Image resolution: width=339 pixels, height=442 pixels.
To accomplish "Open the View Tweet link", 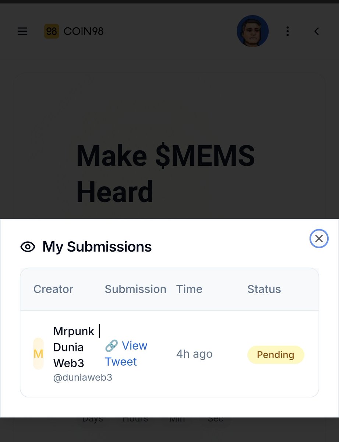I will (126, 354).
